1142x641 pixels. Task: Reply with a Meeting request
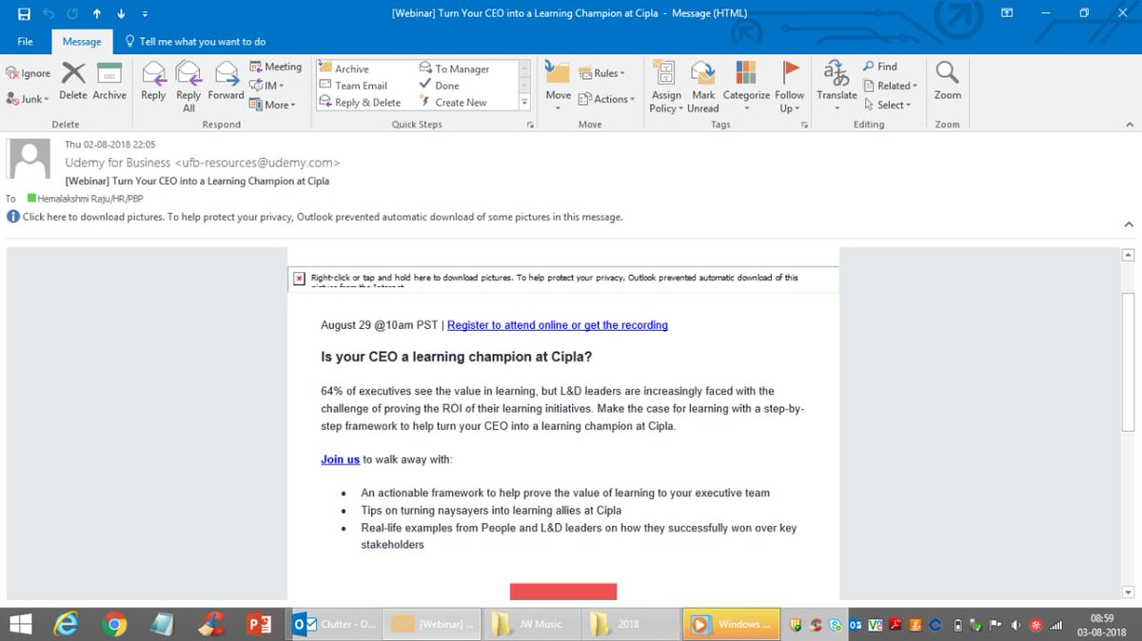click(x=276, y=67)
